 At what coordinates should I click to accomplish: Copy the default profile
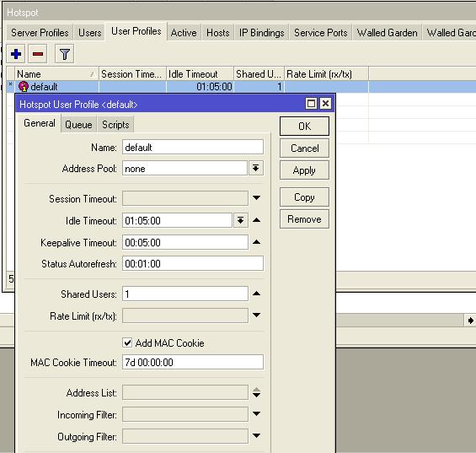coord(304,197)
